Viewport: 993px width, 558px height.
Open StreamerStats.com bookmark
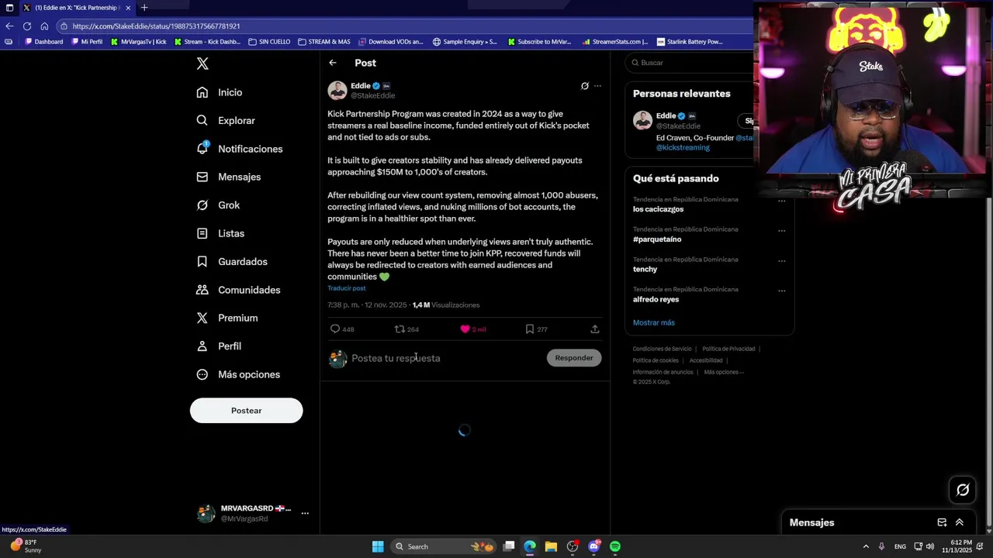click(615, 42)
